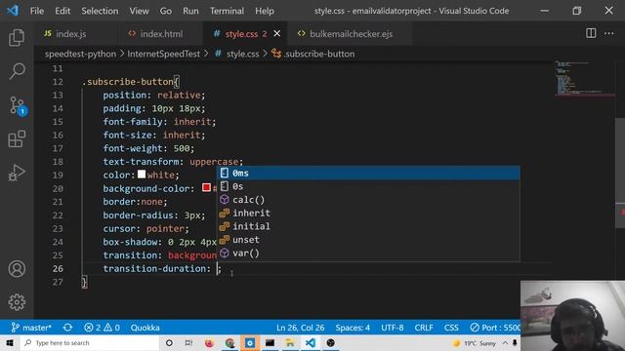The height and width of the screenshot is (351, 625).
Task: Click the Live Server Port status item
Action: [495, 328]
